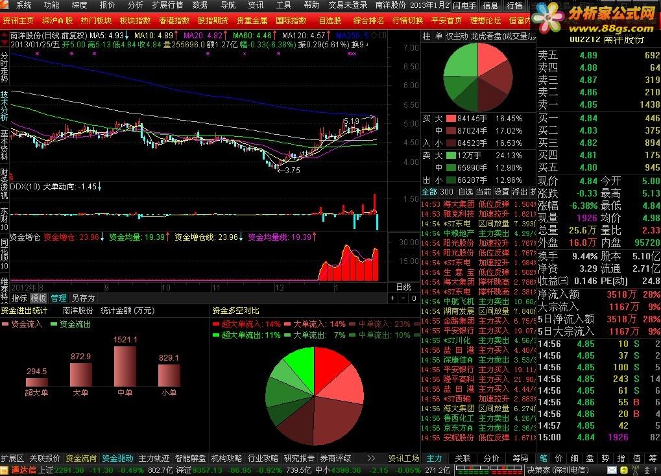Click the orange icon beside 通达信 logo

5,470
